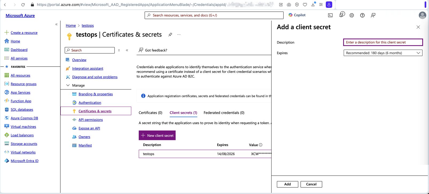Open the Copilot assistant
Image resolution: width=429 pixels, height=194 pixels.
click(x=297, y=15)
